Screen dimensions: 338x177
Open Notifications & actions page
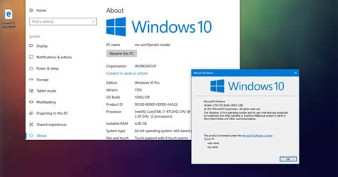[54, 57]
